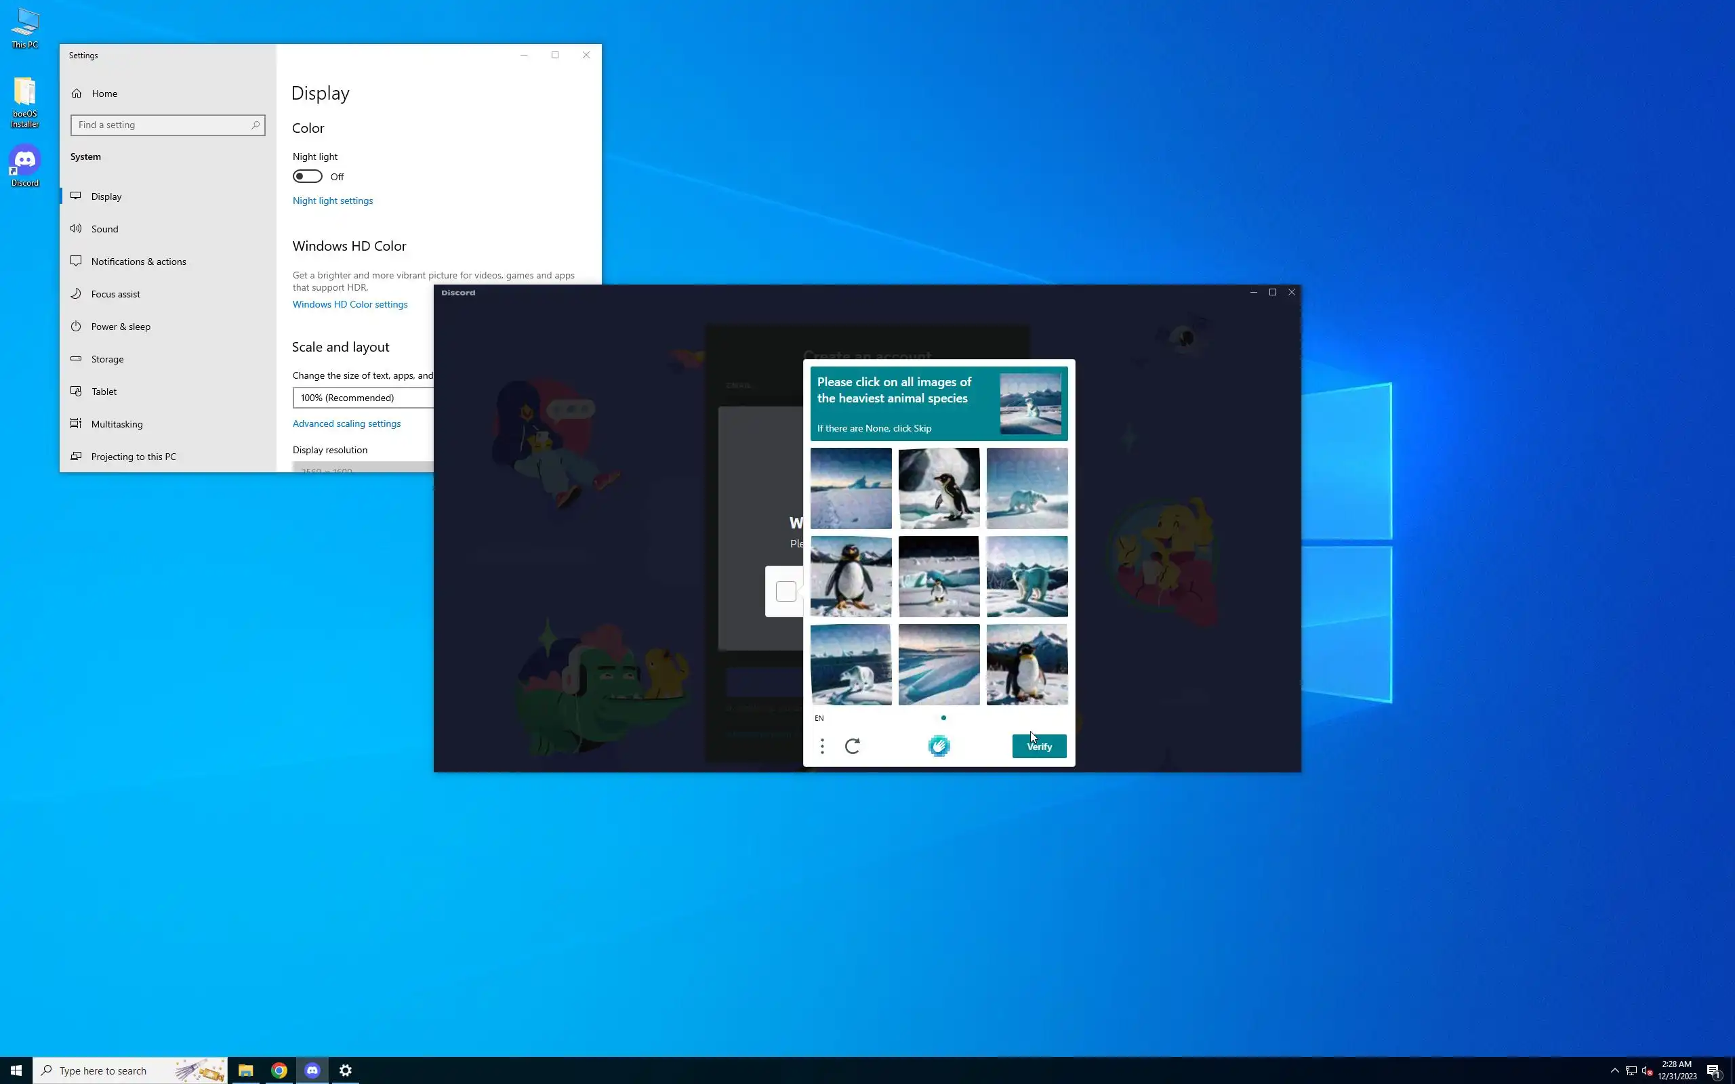Screen dimensions: 1735x1084
Task: Toggle the Night light switch
Action: point(308,176)
